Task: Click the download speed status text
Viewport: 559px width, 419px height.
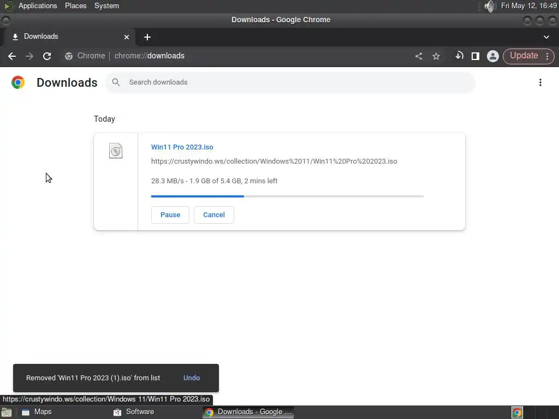Action: (214, 181)
